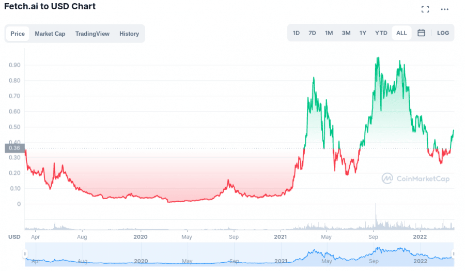
Task: Select the 7D time range
Action: (312, 33)
